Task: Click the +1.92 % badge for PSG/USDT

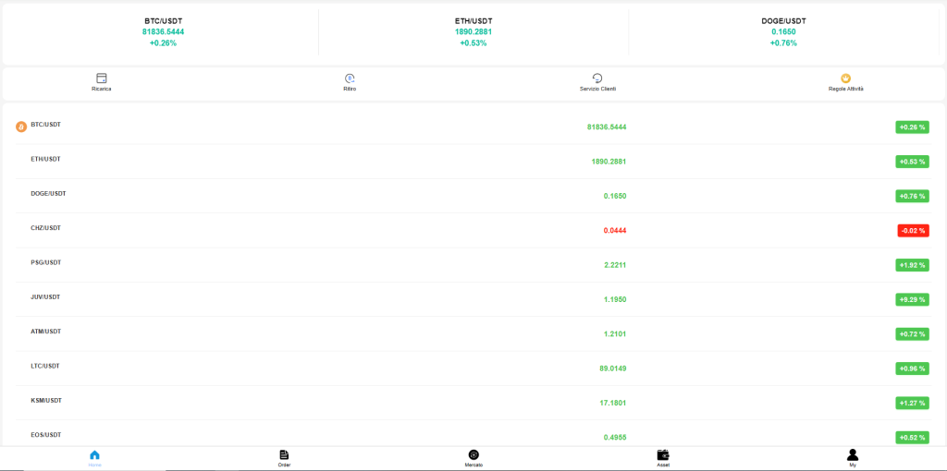Action: tap(912, 265)
